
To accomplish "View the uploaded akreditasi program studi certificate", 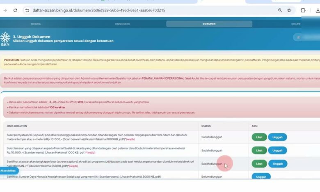I will pos(259,164).
